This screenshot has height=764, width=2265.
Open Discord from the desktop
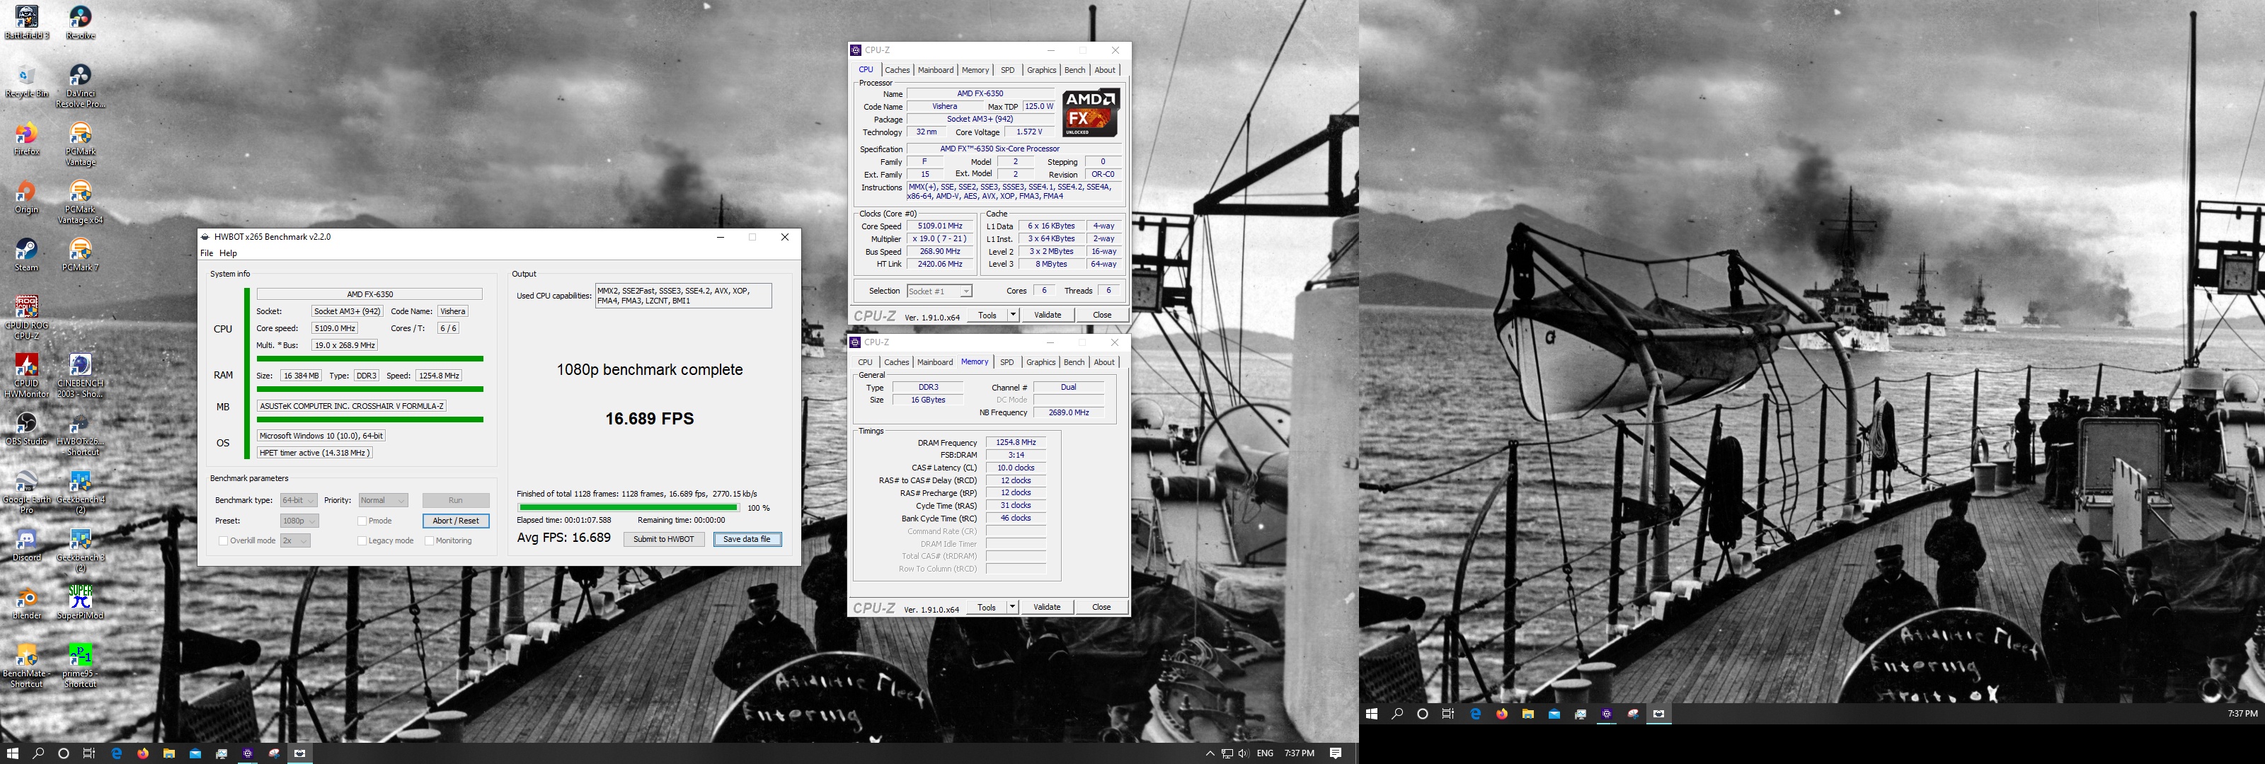26,544
